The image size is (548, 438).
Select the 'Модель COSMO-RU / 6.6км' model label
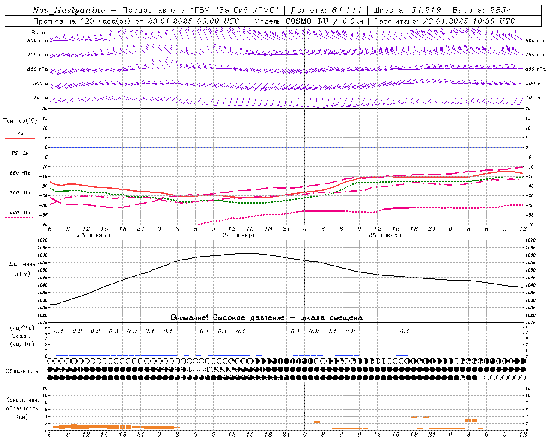point(309,21)
